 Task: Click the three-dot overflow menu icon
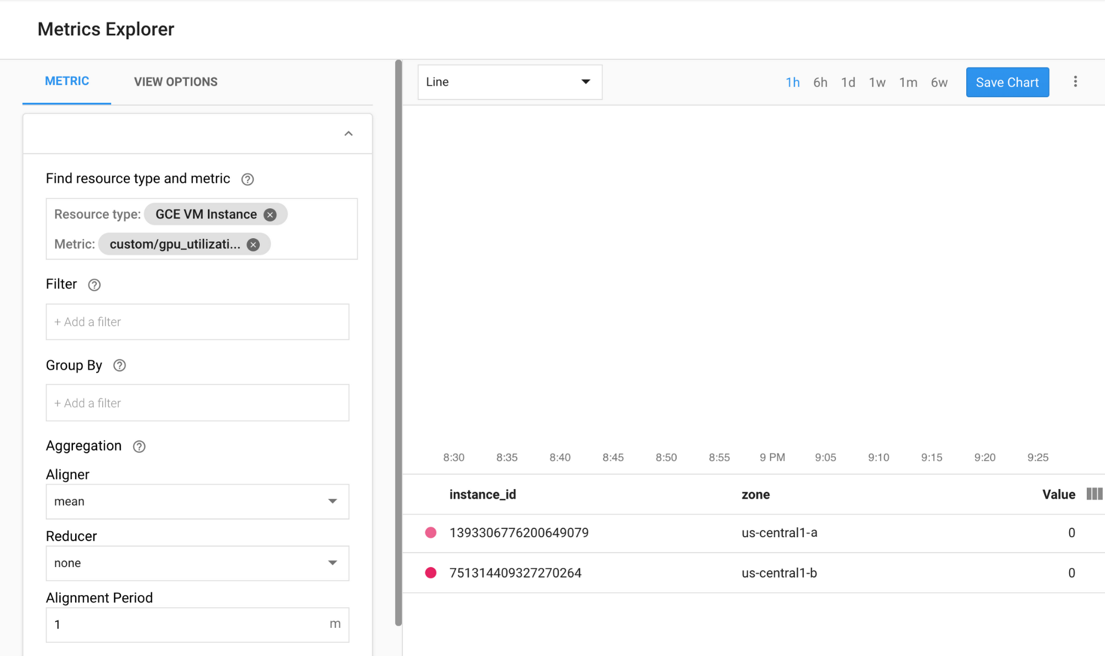pyautogui.click(x=1075, y=81)
